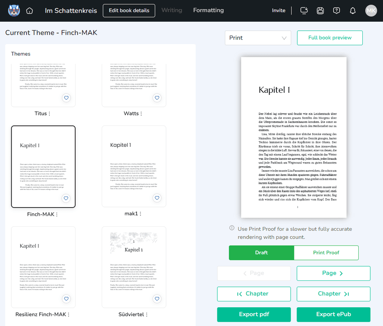Screen dimensions: 383x326
Task: Toggle heart on Finch-MAK theme
Action: [66, 198]
